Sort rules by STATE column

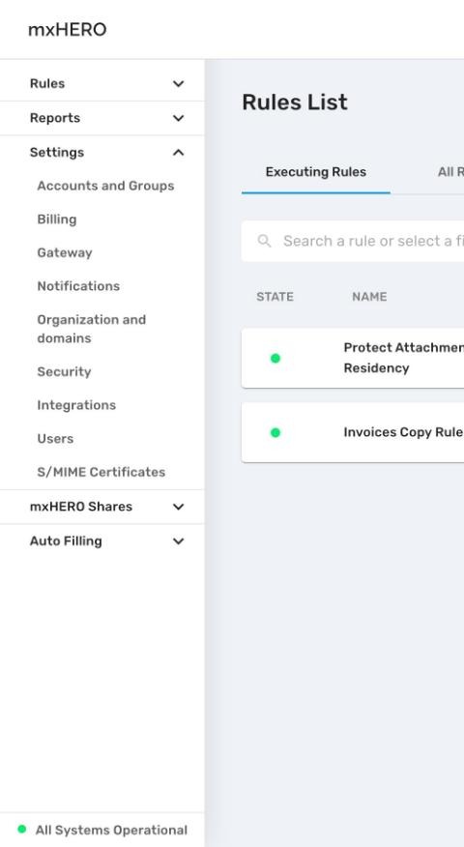[x=275, y=297]
